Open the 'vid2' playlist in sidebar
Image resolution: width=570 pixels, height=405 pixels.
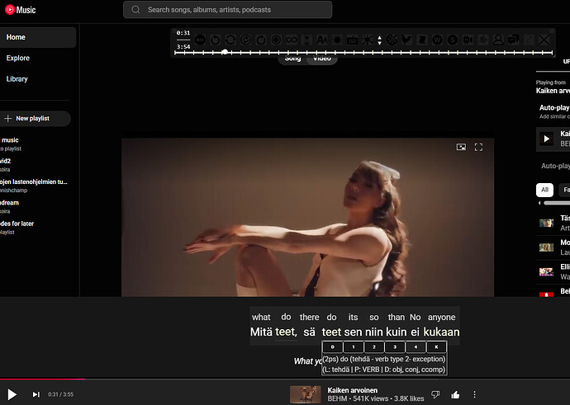[35, 165]
